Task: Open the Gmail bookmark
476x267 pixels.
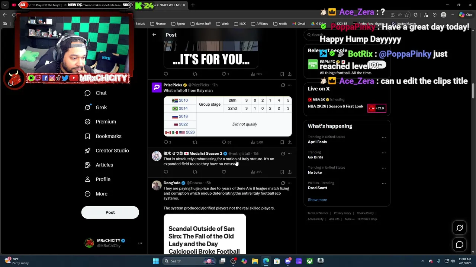Action: click(x=299, y=24)
